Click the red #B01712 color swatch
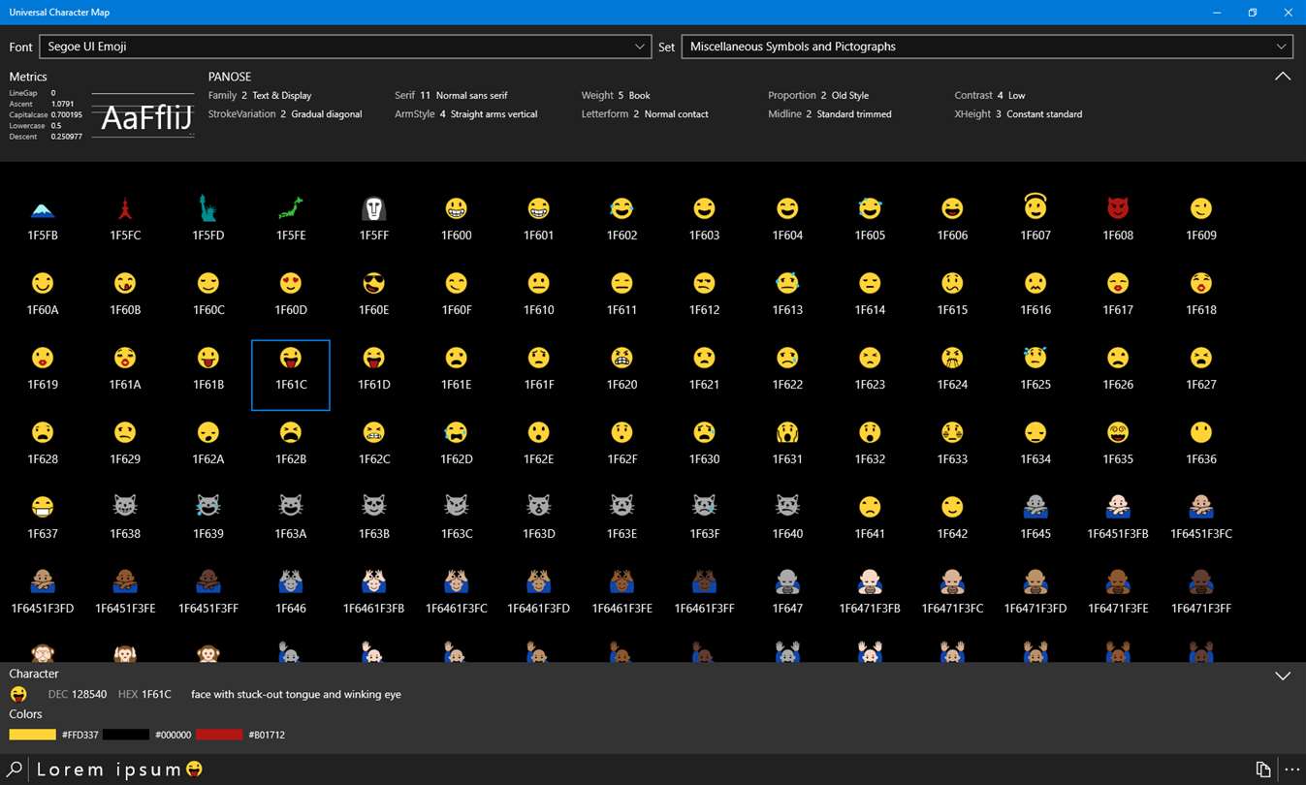 pos(218,735)
